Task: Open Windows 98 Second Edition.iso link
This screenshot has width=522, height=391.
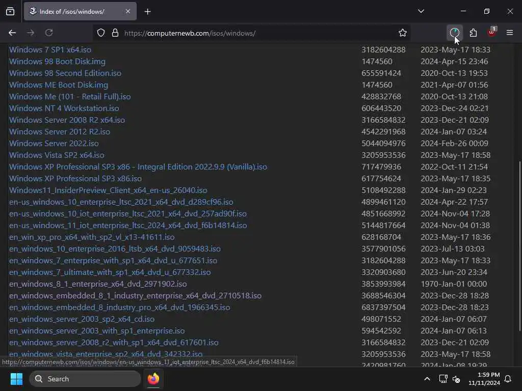Action: [x=65, y=73]
